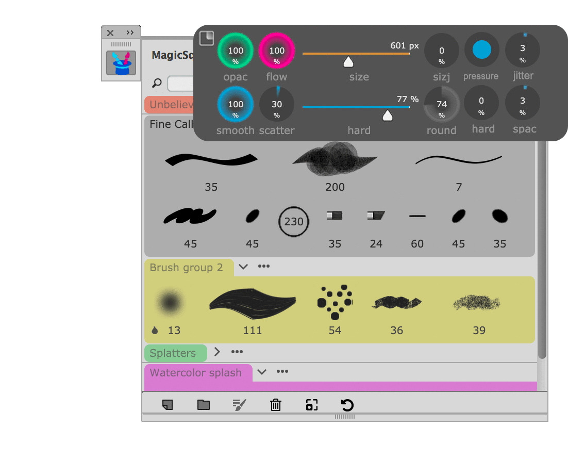Click the green opac dial
This screenshot has height=462, width=568.
tap(236, 51)
